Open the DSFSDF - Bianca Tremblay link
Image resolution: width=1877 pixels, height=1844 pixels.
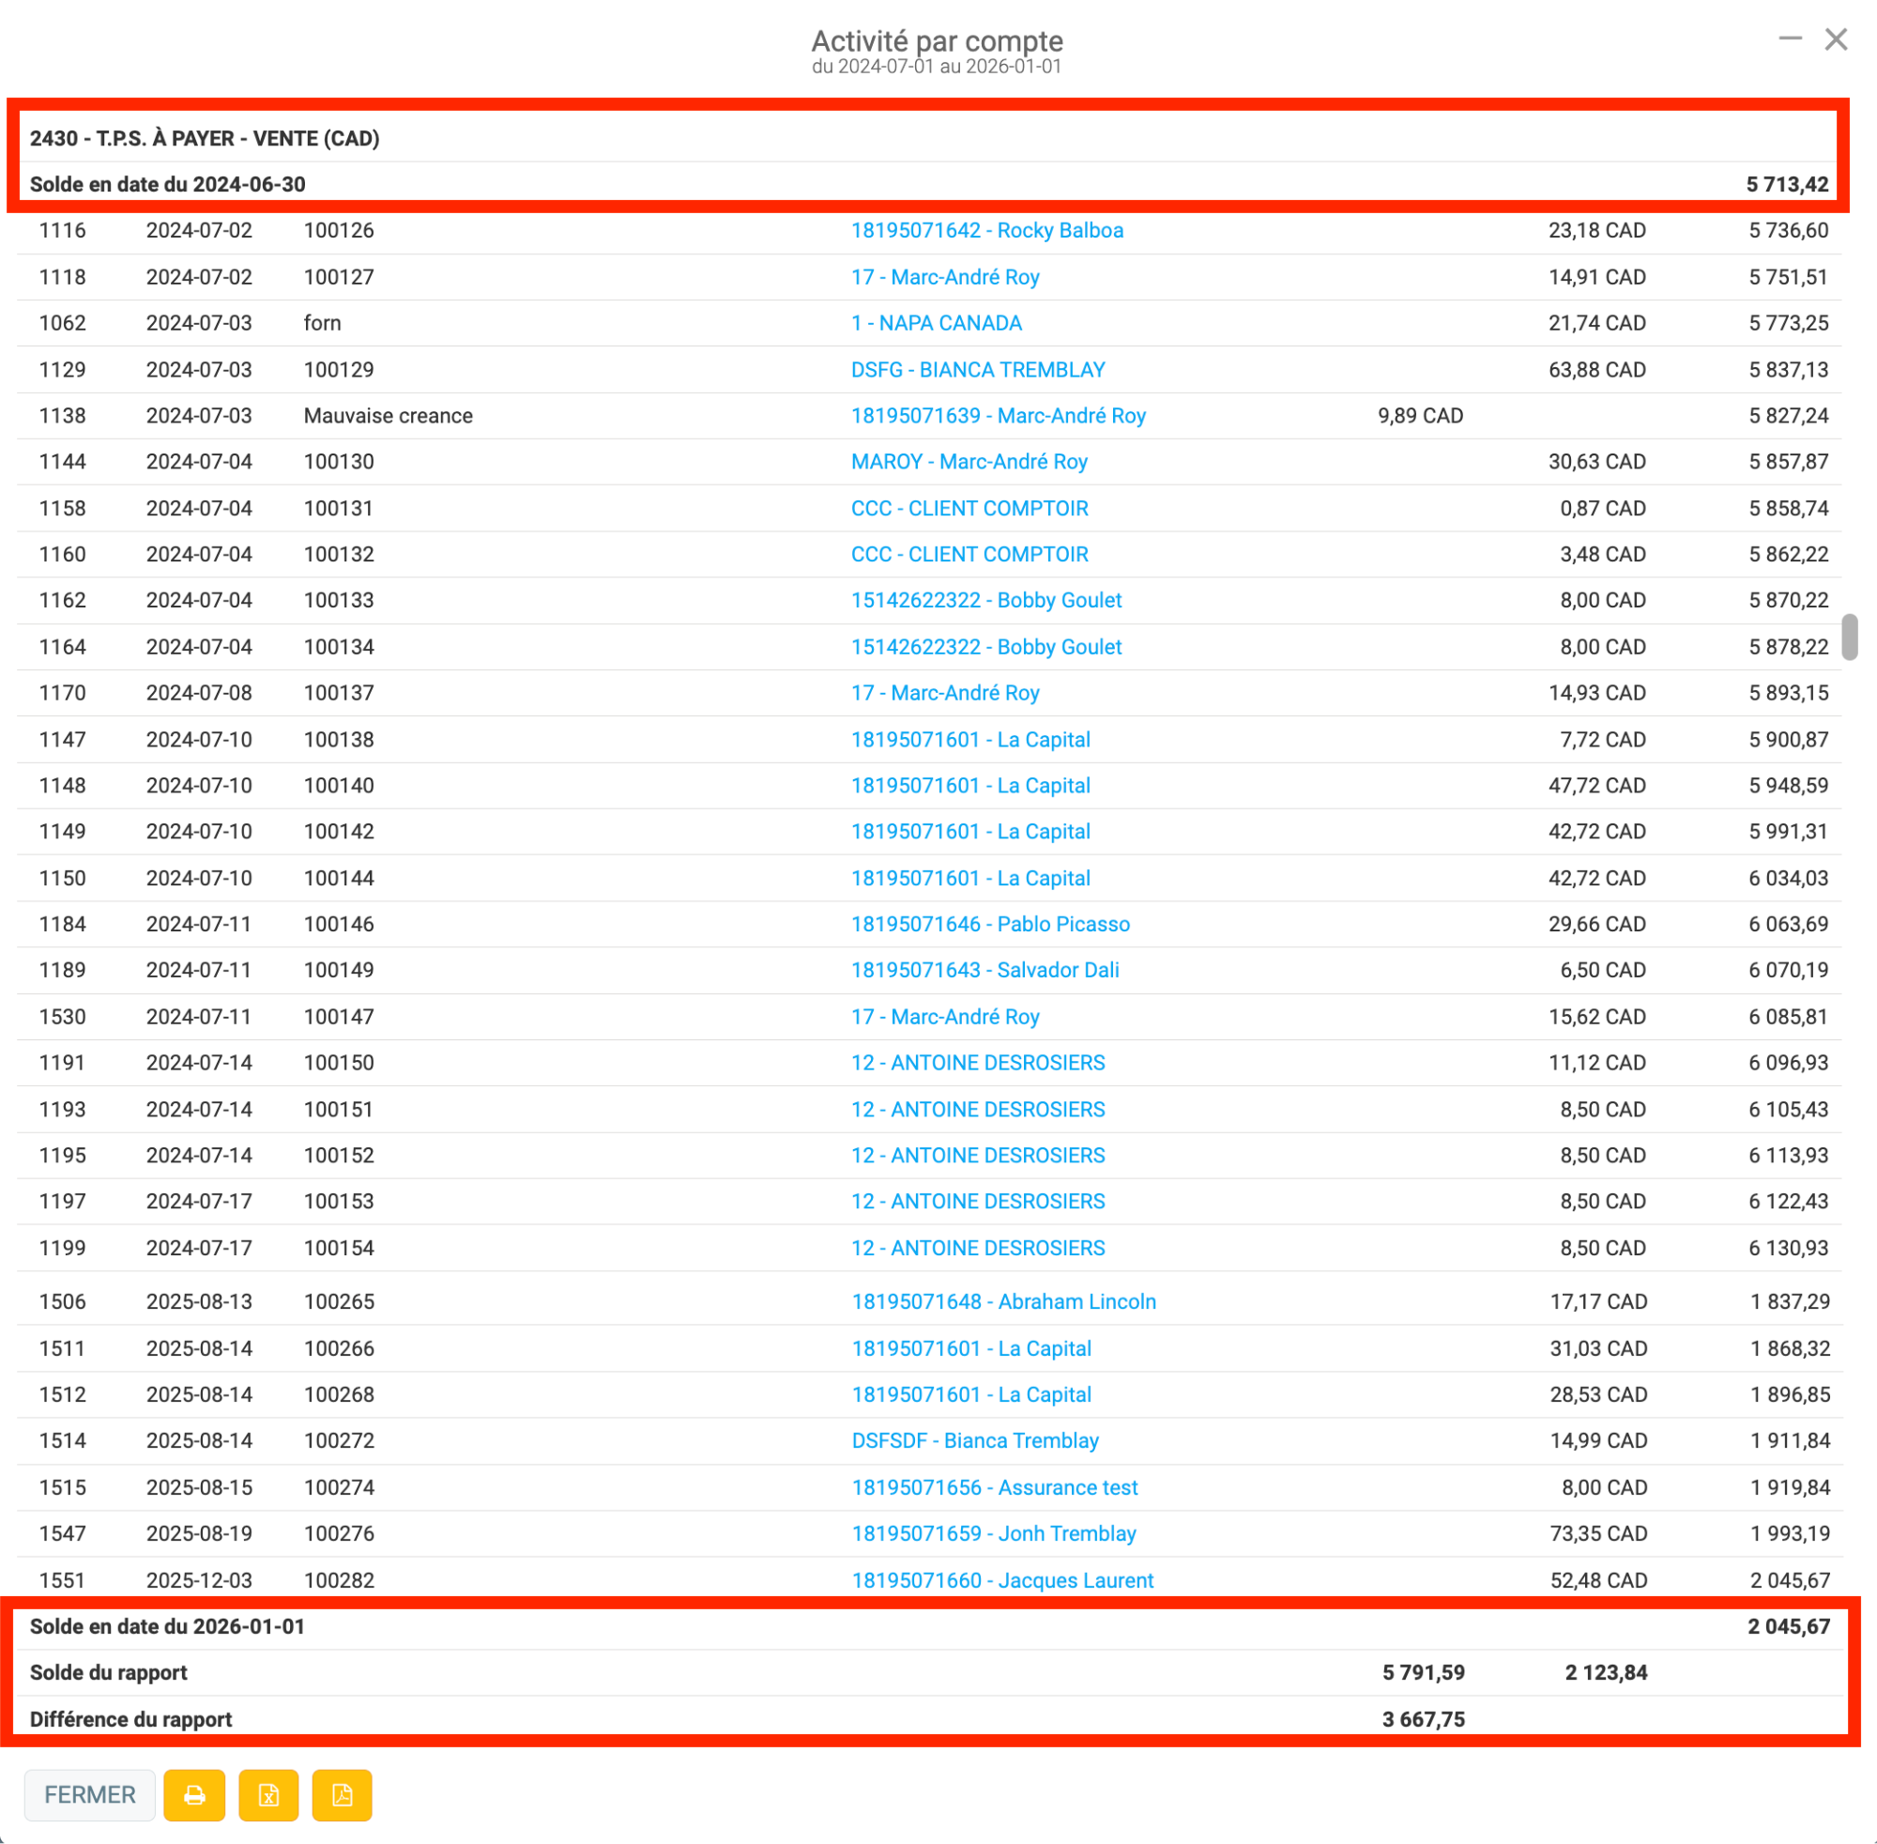[975, 1440]
